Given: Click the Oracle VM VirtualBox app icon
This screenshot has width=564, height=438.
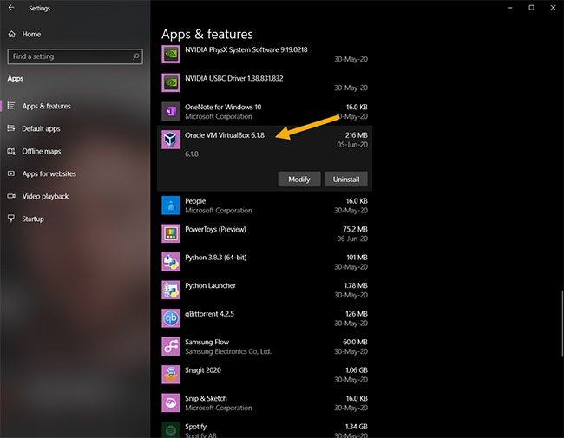Looking at the screenshot, I should (171, 140).
